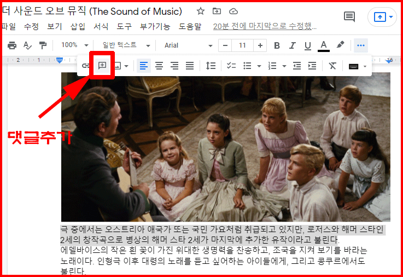Open the 삽입 menu

pos(78,26)
